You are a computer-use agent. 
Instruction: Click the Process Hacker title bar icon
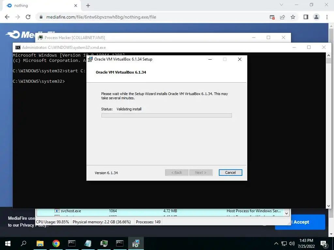[x=40, y=38]
